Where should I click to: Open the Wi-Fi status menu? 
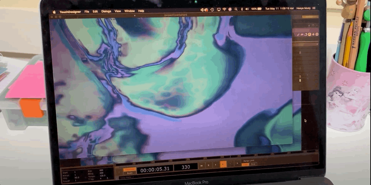pyautogui.click(x=224, y=9)
